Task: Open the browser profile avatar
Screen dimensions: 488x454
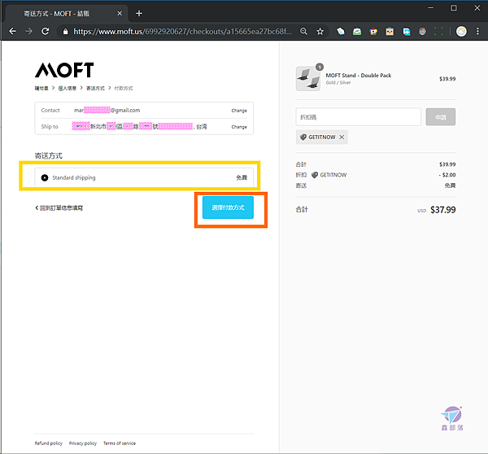Action: pos(461,31)
